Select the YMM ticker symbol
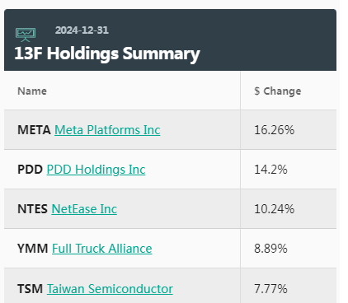The height and width of the screenshot is (303, 348). [x=33, y=249]
